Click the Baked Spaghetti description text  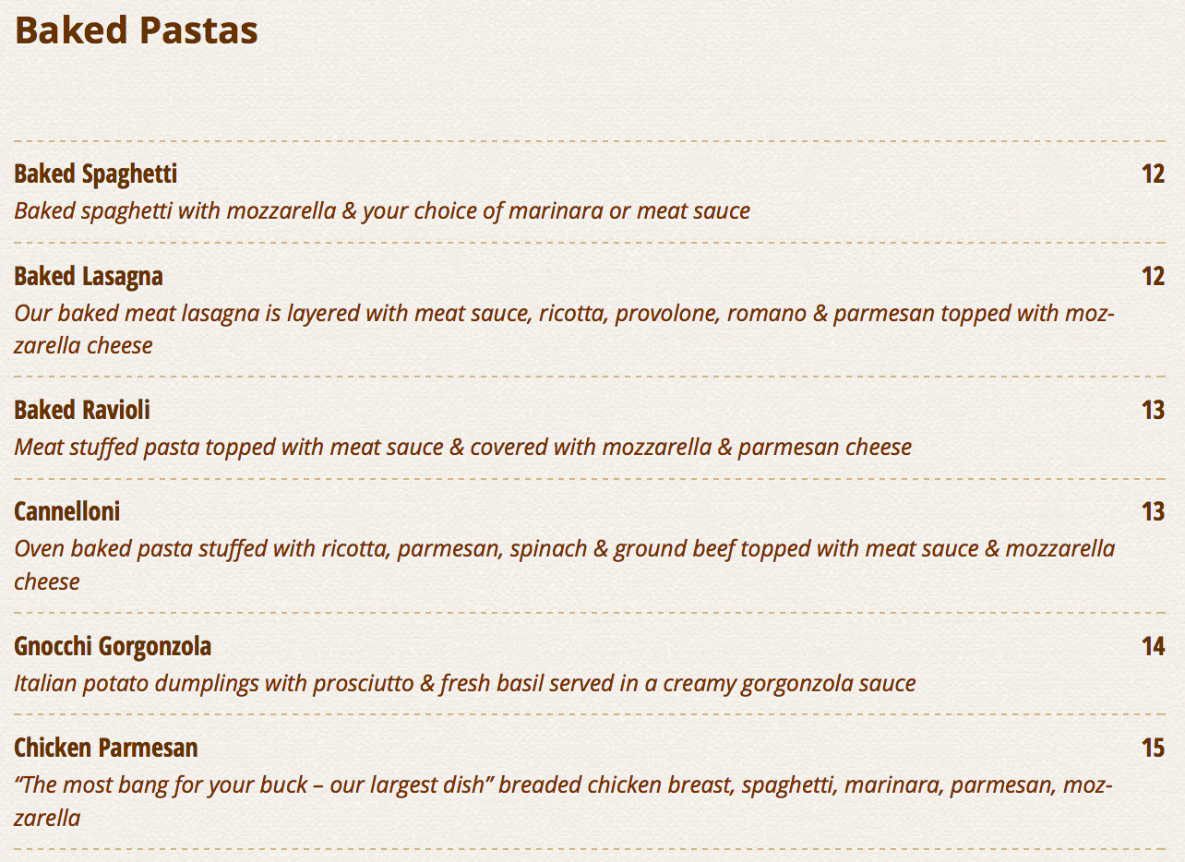tap(382, 211)
